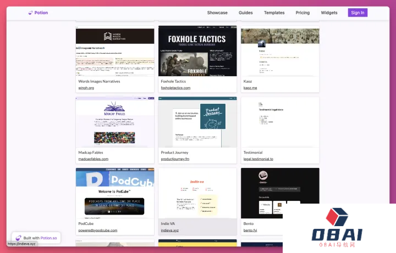Open the PodCube preview thumbnail
The width and height of the screenshot is (396, 253).
[x=115, y=193]
